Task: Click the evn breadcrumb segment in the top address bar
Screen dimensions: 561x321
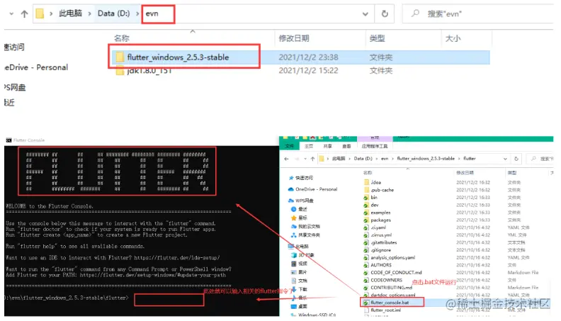Action: pos(152,13)
